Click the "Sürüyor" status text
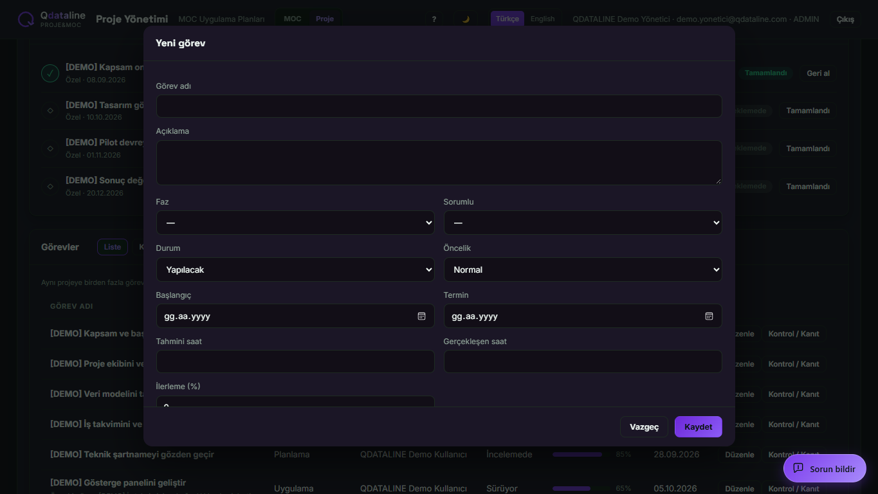 [502, 488]
